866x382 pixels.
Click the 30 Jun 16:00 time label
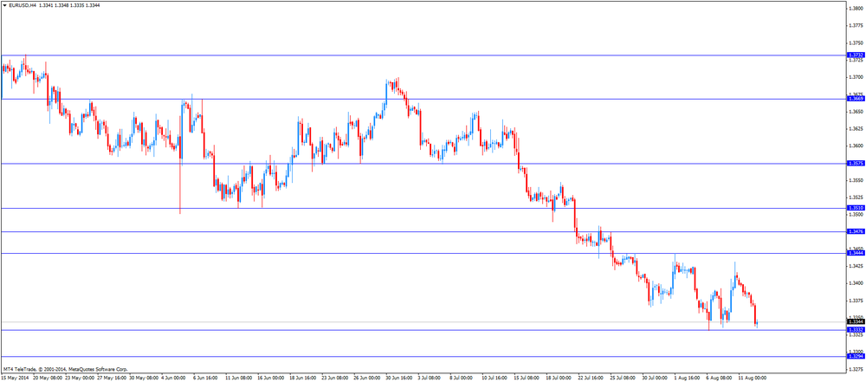point(400,379)
